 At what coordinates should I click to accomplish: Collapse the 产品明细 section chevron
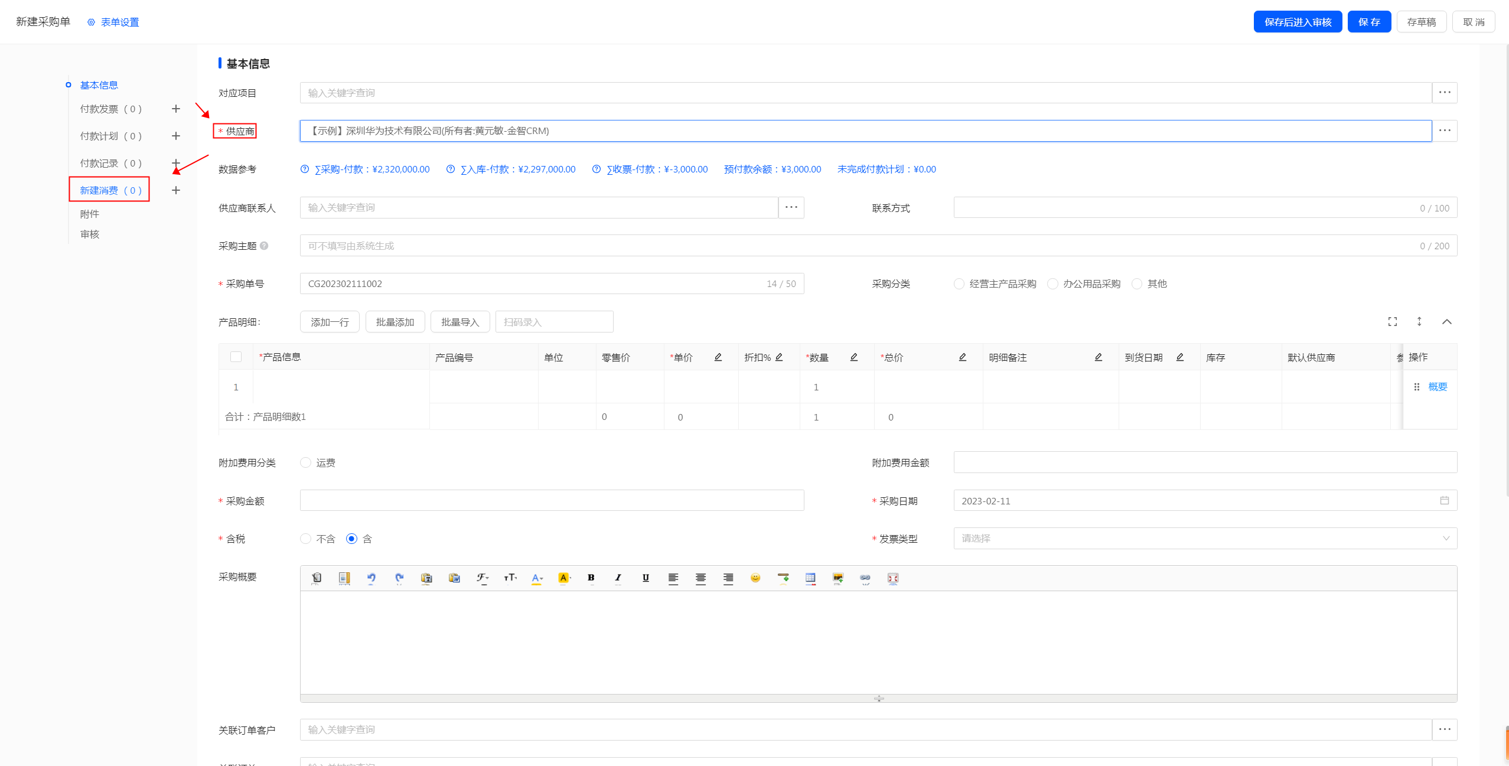point(1446,322)
